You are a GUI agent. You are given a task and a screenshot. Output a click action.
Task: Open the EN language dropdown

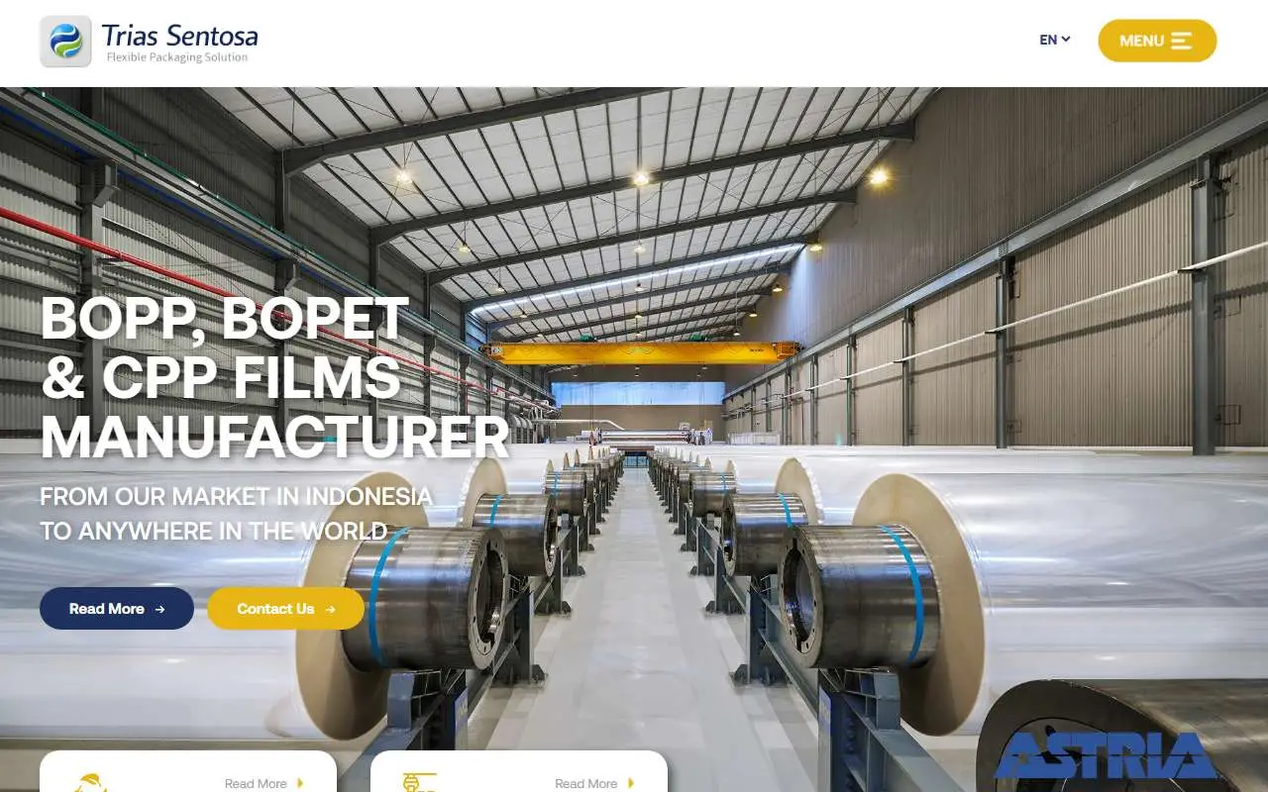tap(1055, 41)
